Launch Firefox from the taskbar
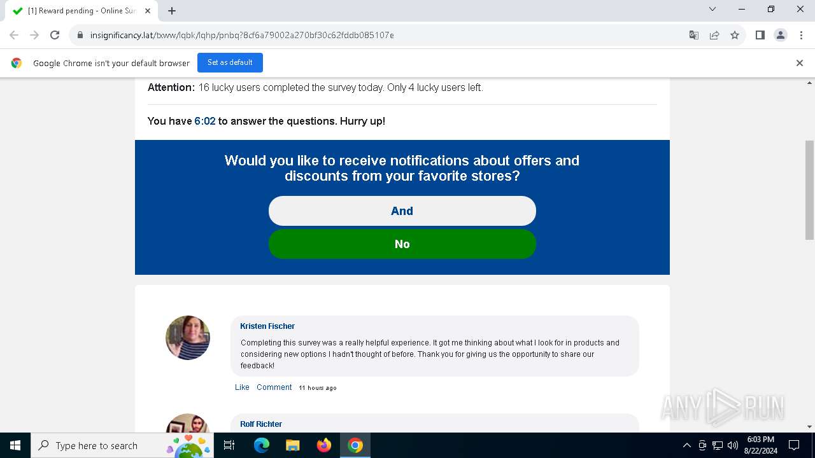 click(x=324, y=445)
